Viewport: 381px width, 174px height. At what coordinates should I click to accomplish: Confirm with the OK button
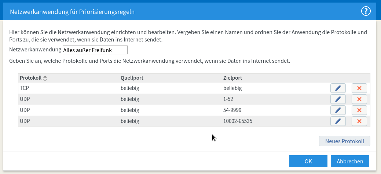pos(308,162)
